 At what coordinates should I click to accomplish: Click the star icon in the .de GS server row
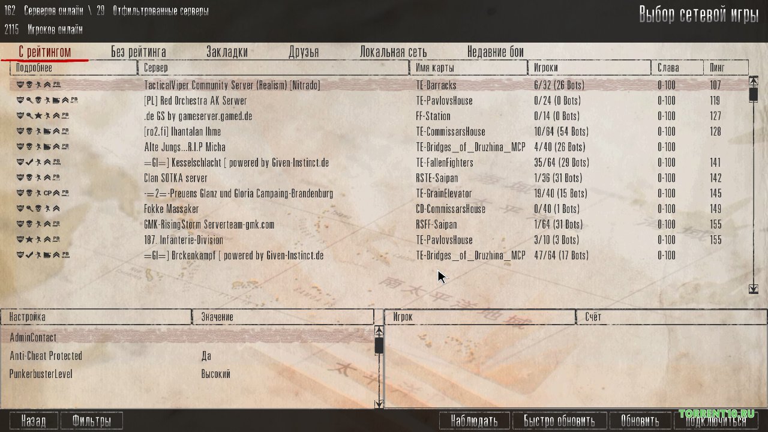coord(38,116)
